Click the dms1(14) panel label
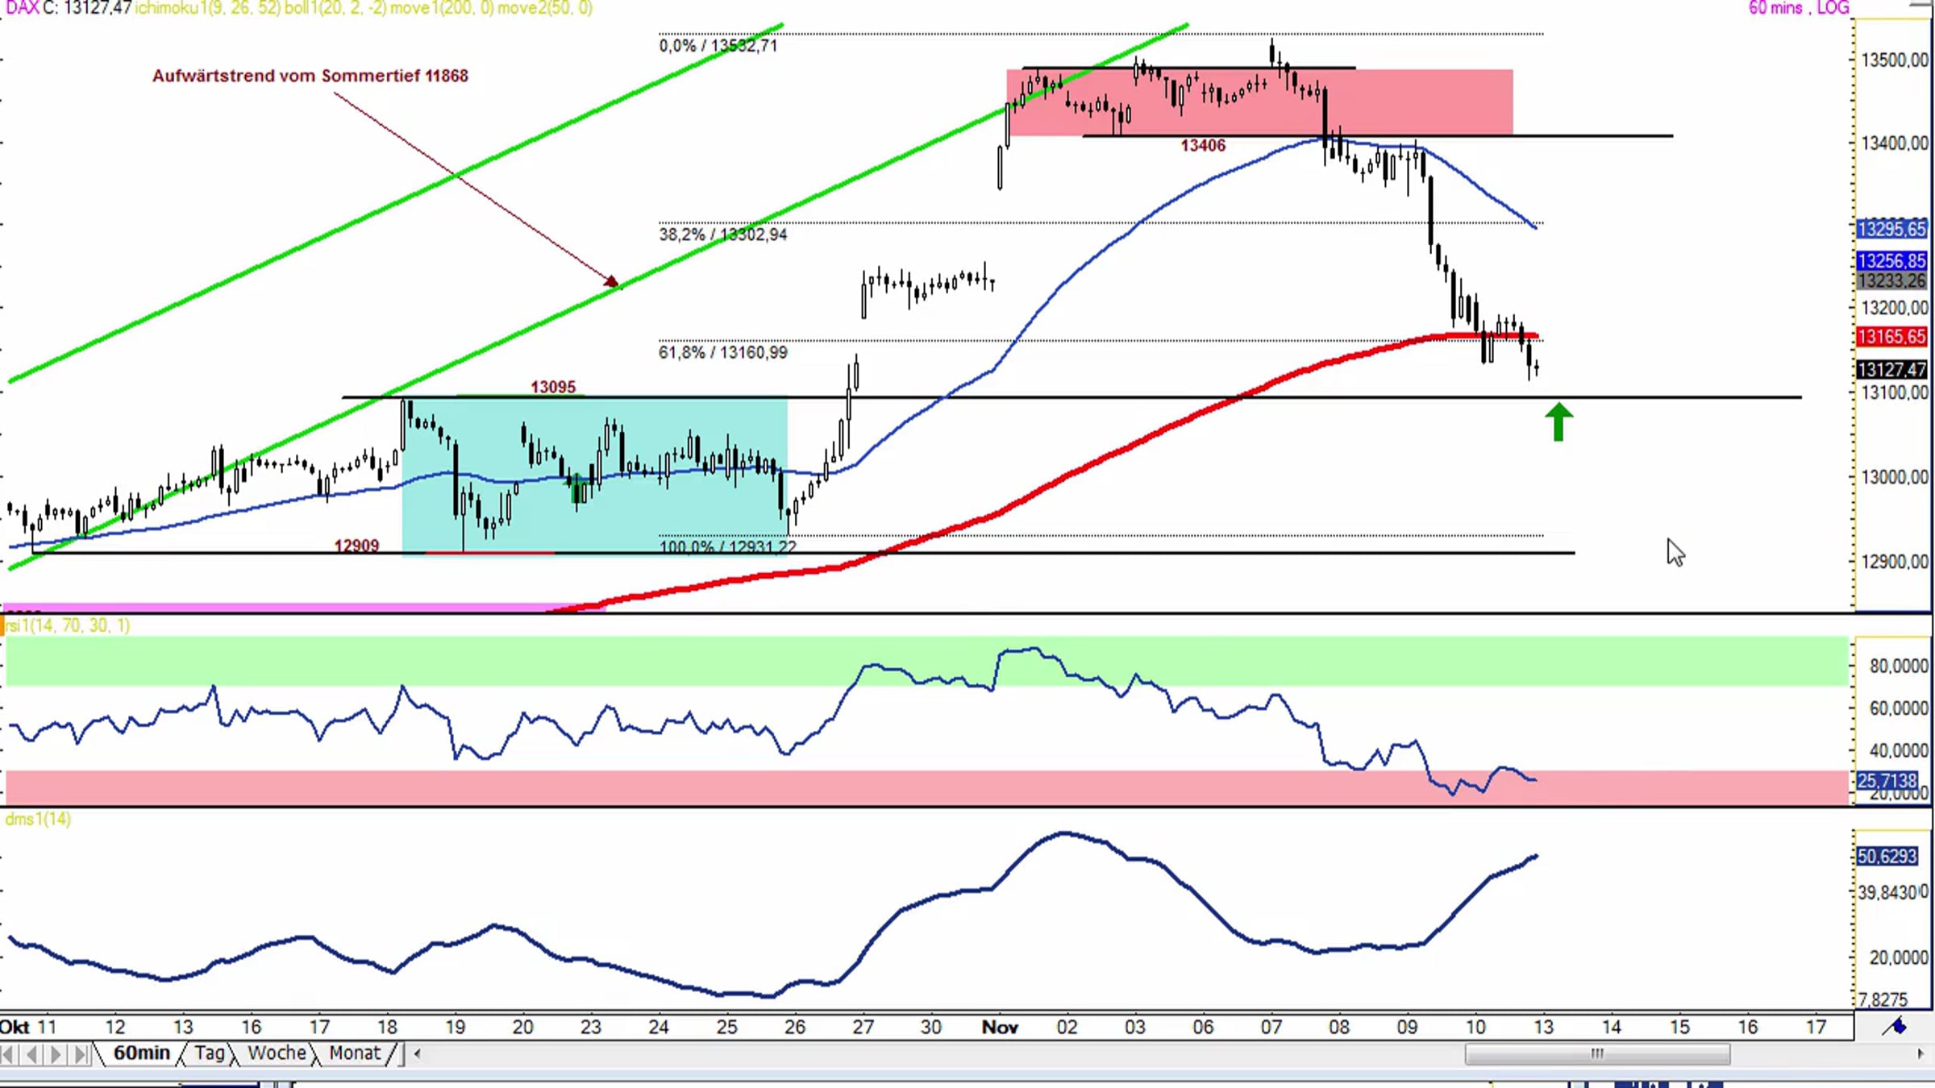Screen dimensions: 1935x1088 pos(38,819)
